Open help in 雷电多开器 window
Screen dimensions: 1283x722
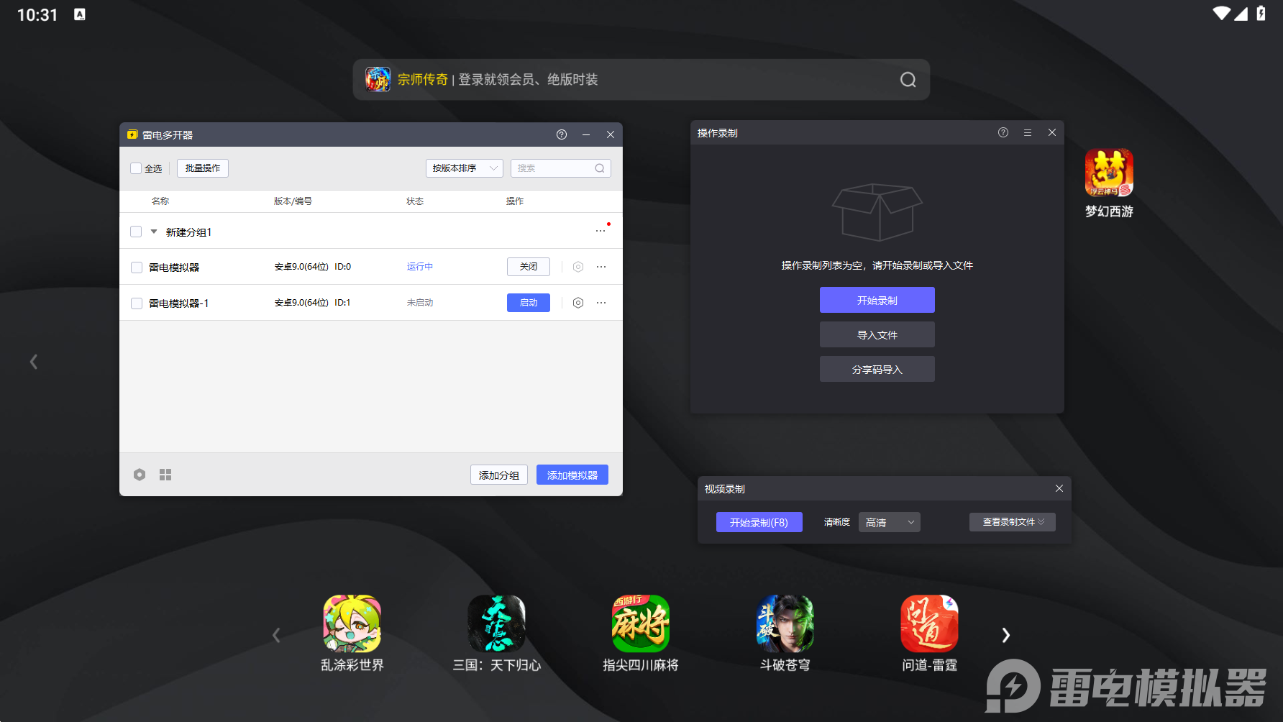562,134
